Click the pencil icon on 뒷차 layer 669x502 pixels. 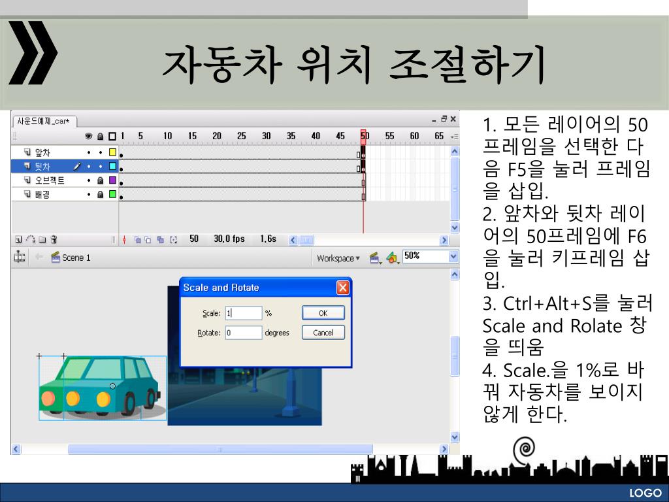point(77,167)
